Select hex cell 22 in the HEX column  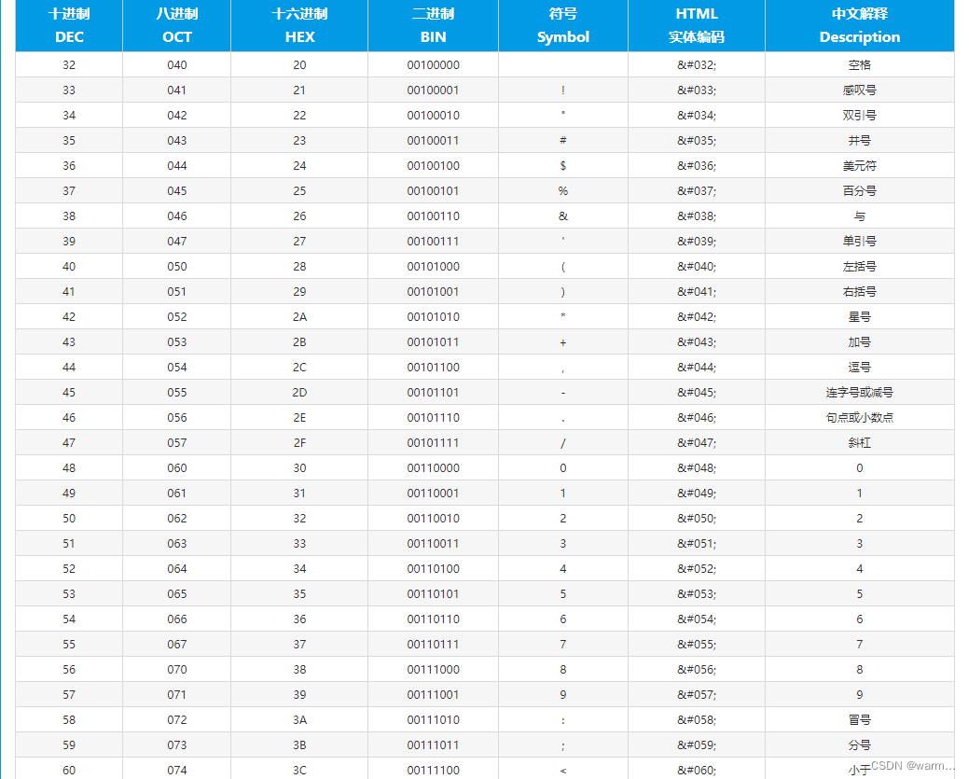299,116
